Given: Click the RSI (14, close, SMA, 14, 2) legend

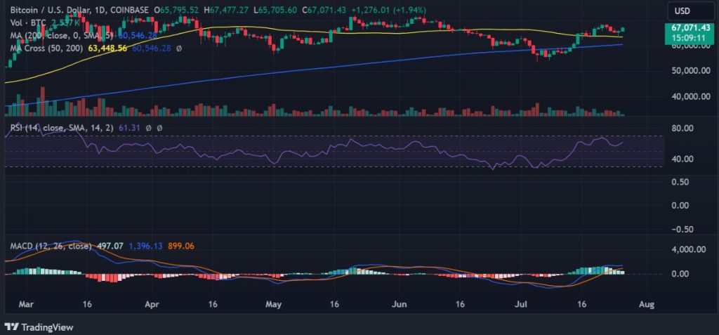Looking at the screenshot, I should (57, 128).
